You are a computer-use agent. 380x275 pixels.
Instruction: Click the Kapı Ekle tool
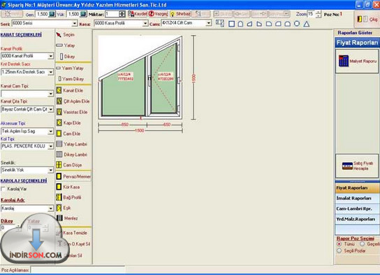tap(68, 123)
